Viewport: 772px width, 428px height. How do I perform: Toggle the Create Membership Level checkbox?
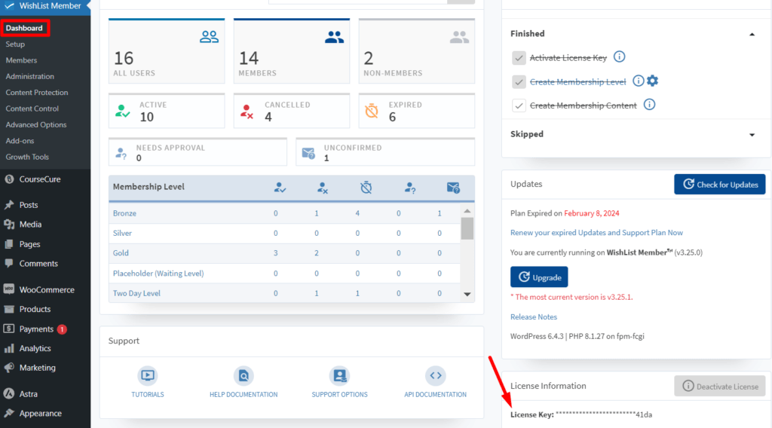[519, 81]
